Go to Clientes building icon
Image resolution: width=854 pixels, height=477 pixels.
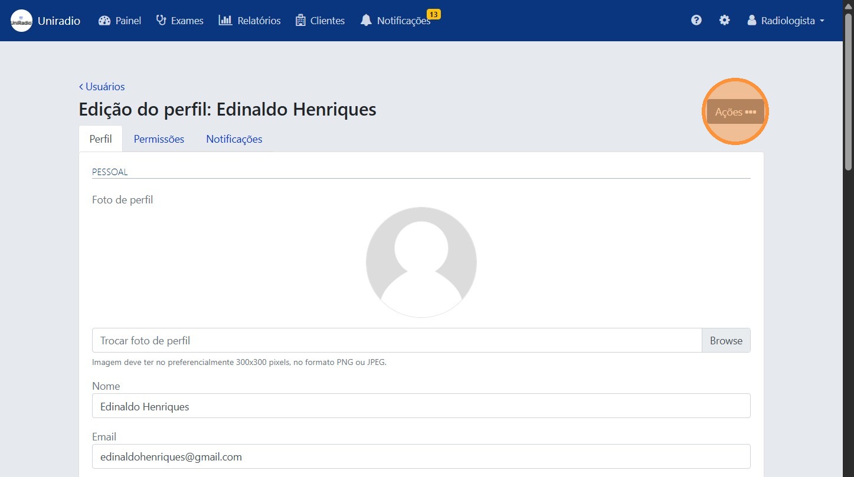pyautogui.click(x=300, y=21)
